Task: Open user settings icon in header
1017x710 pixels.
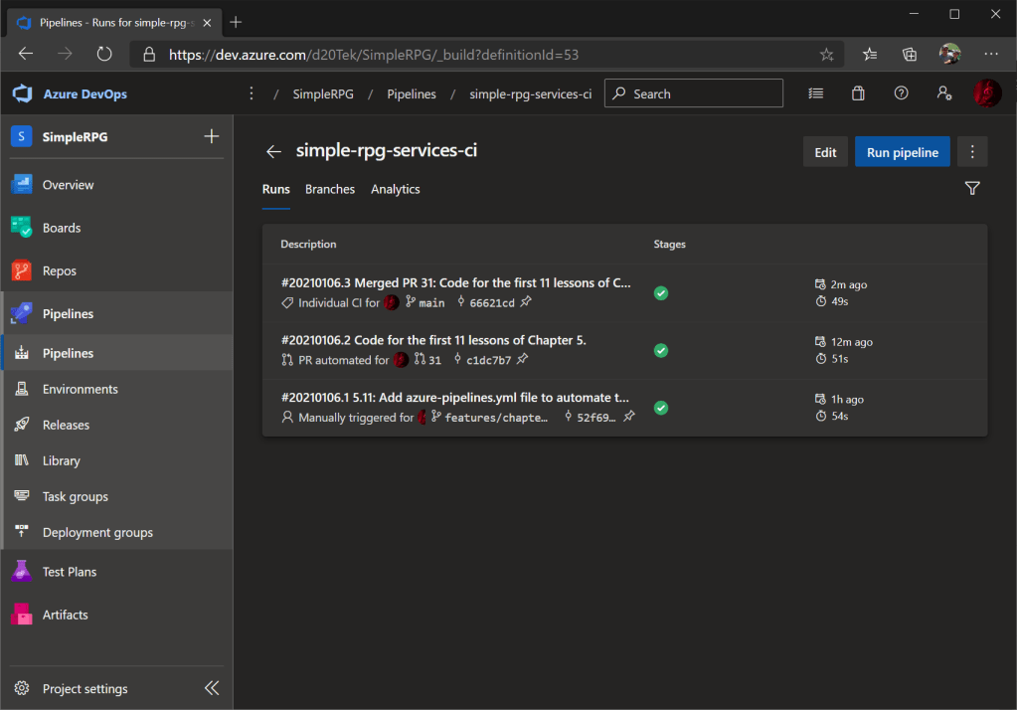Action: [943, 93]
